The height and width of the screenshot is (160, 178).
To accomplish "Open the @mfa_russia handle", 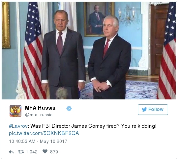I will pos(39,115).
